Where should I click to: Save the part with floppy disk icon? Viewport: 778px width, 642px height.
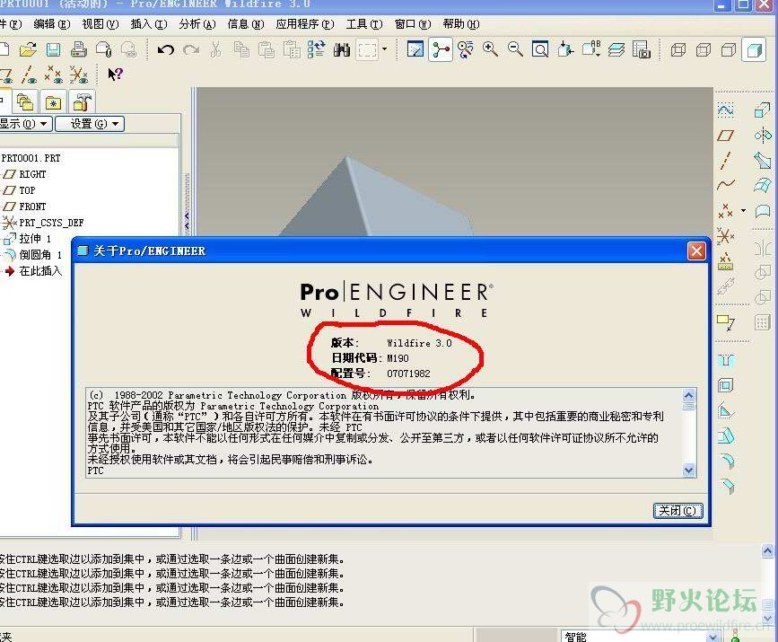[53, 49]
